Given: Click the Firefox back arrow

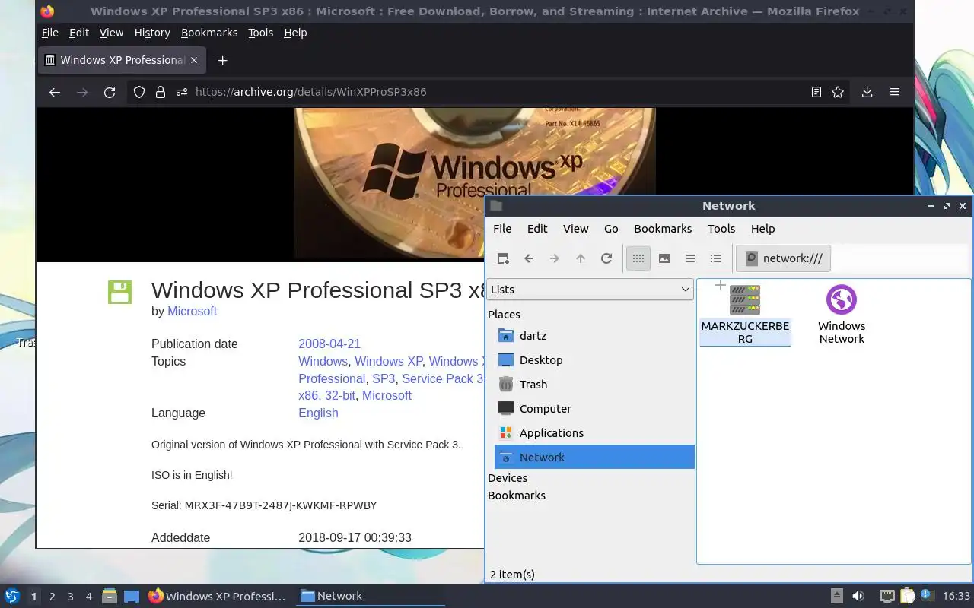Looking at the screenshot, I should coord(54,92).
